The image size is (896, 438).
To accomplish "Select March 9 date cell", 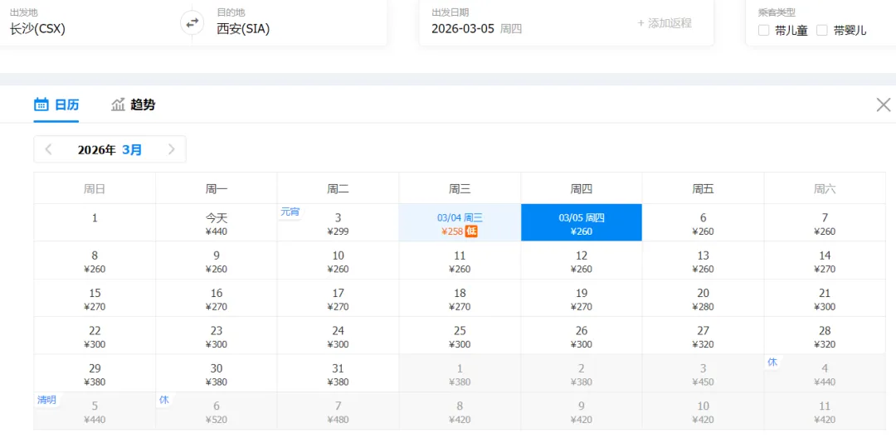I will (217, 260).
